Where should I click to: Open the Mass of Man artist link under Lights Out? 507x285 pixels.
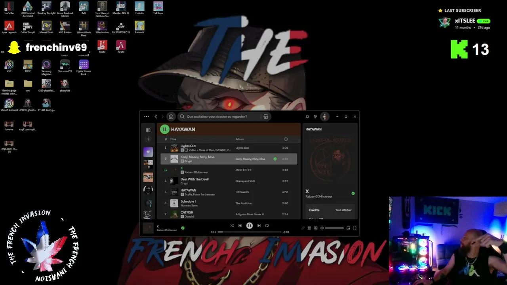pyautogui.click(x=206, y=150)
